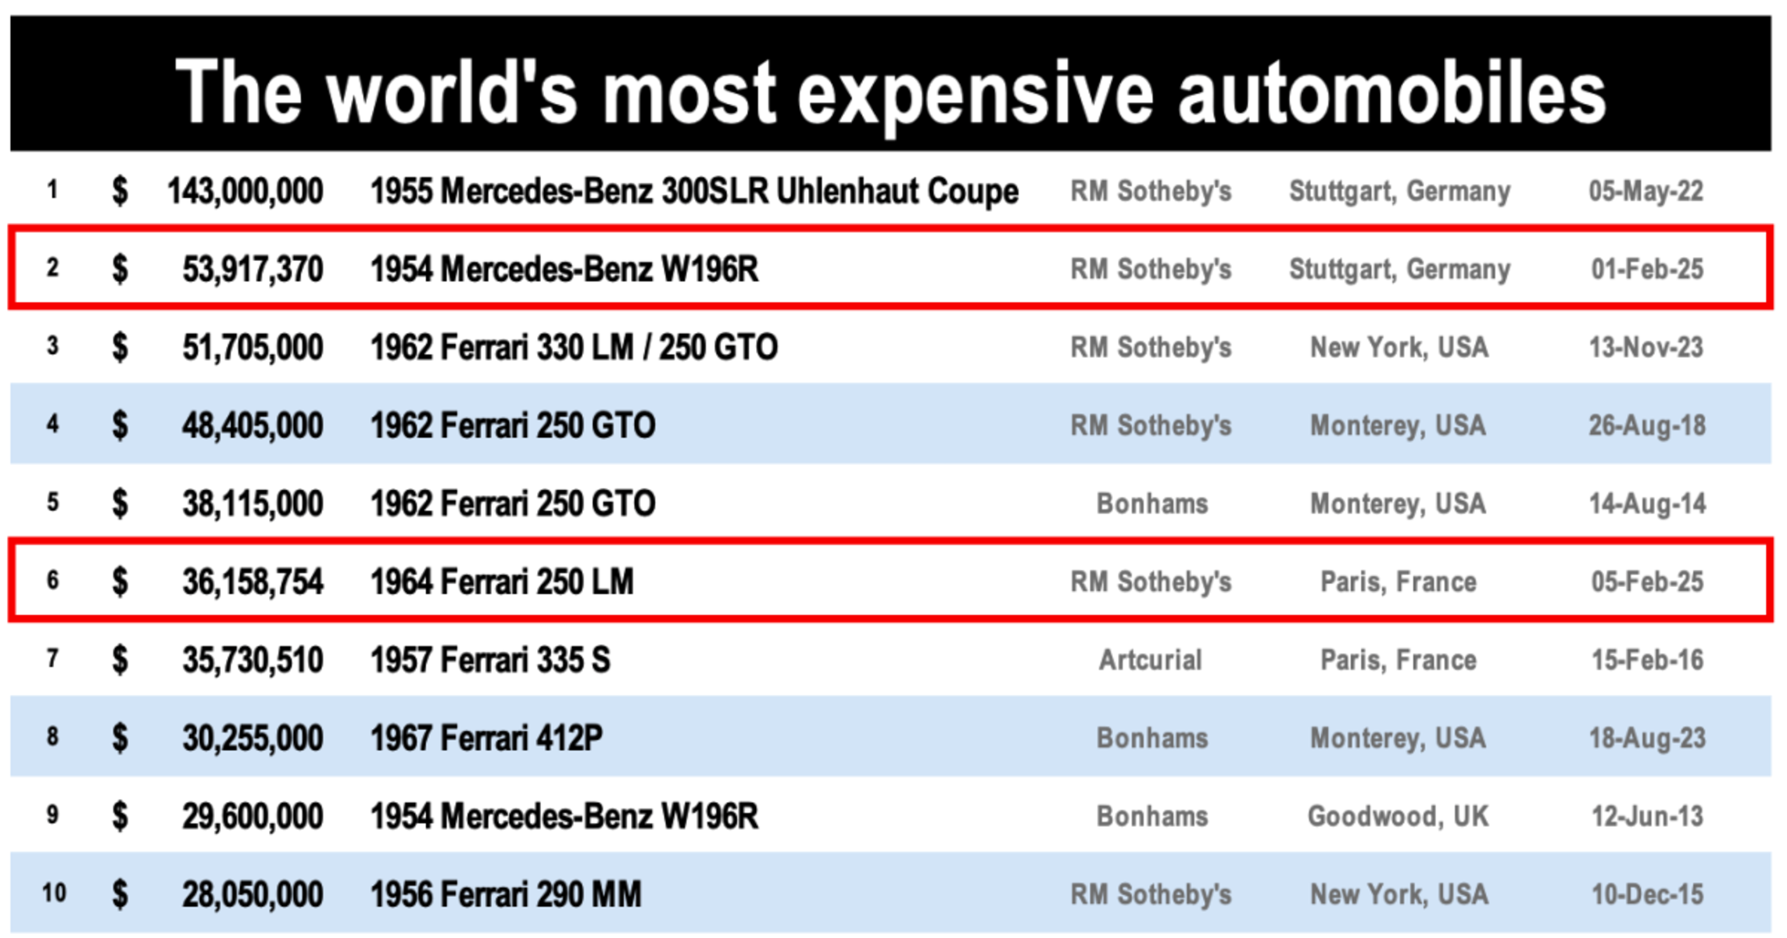The image size is (1787, 938).
Task: Select the 14-Aug-14 sale date
Action: pos(1646,504)
